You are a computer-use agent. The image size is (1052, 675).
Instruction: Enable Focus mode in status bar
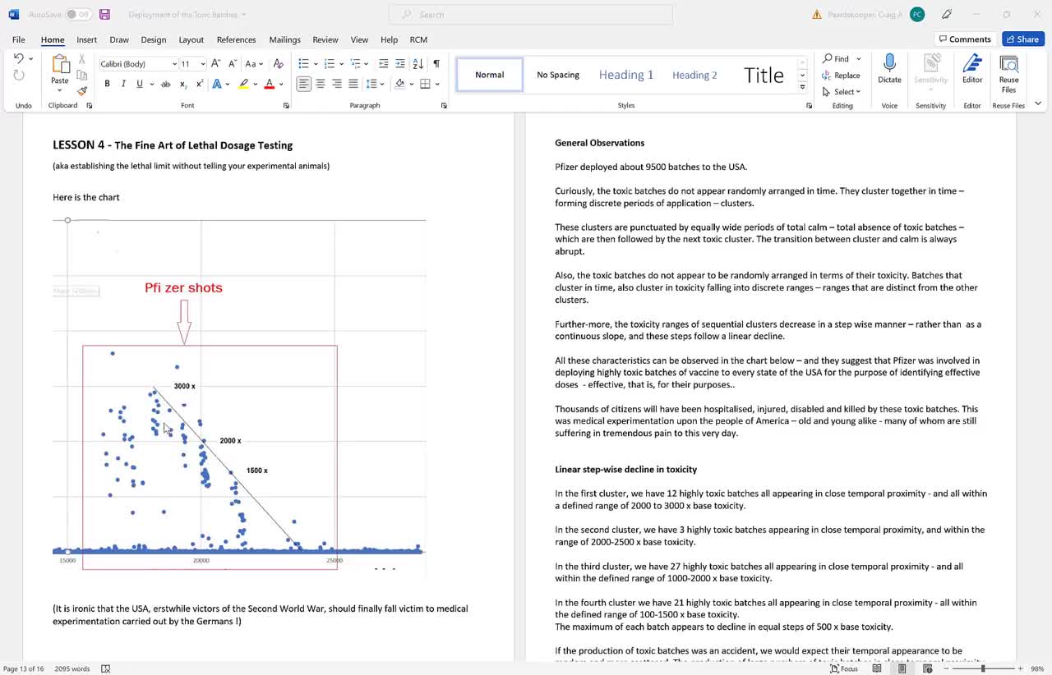845,668
